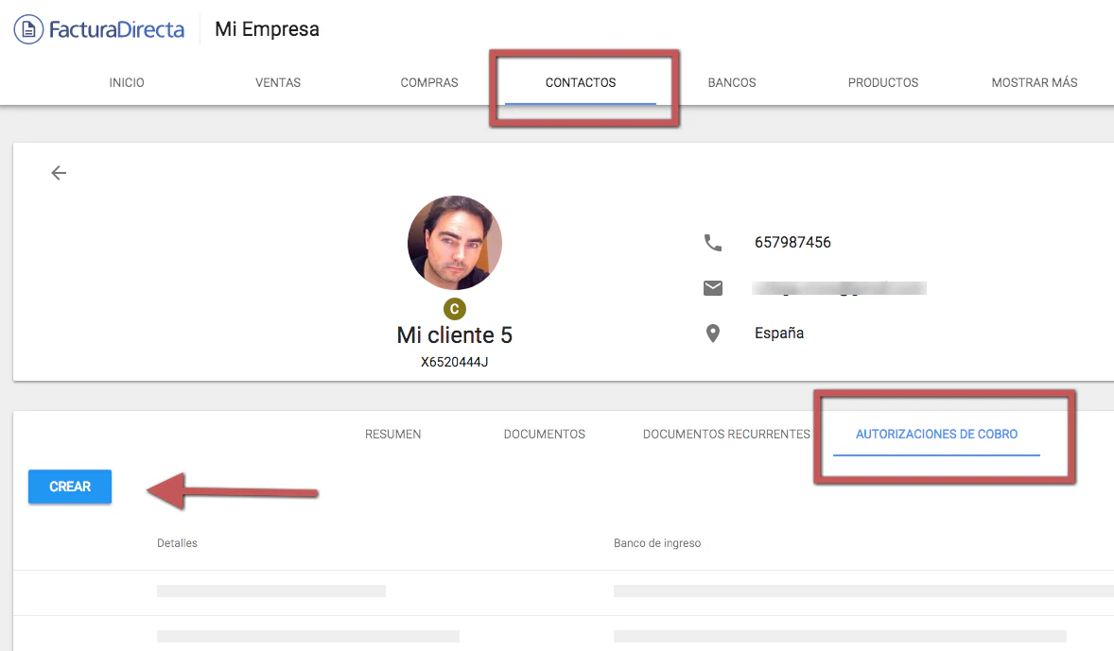Click the gold C contact badge
This screenshot has height=651, width=1114.
coord(455,309)
